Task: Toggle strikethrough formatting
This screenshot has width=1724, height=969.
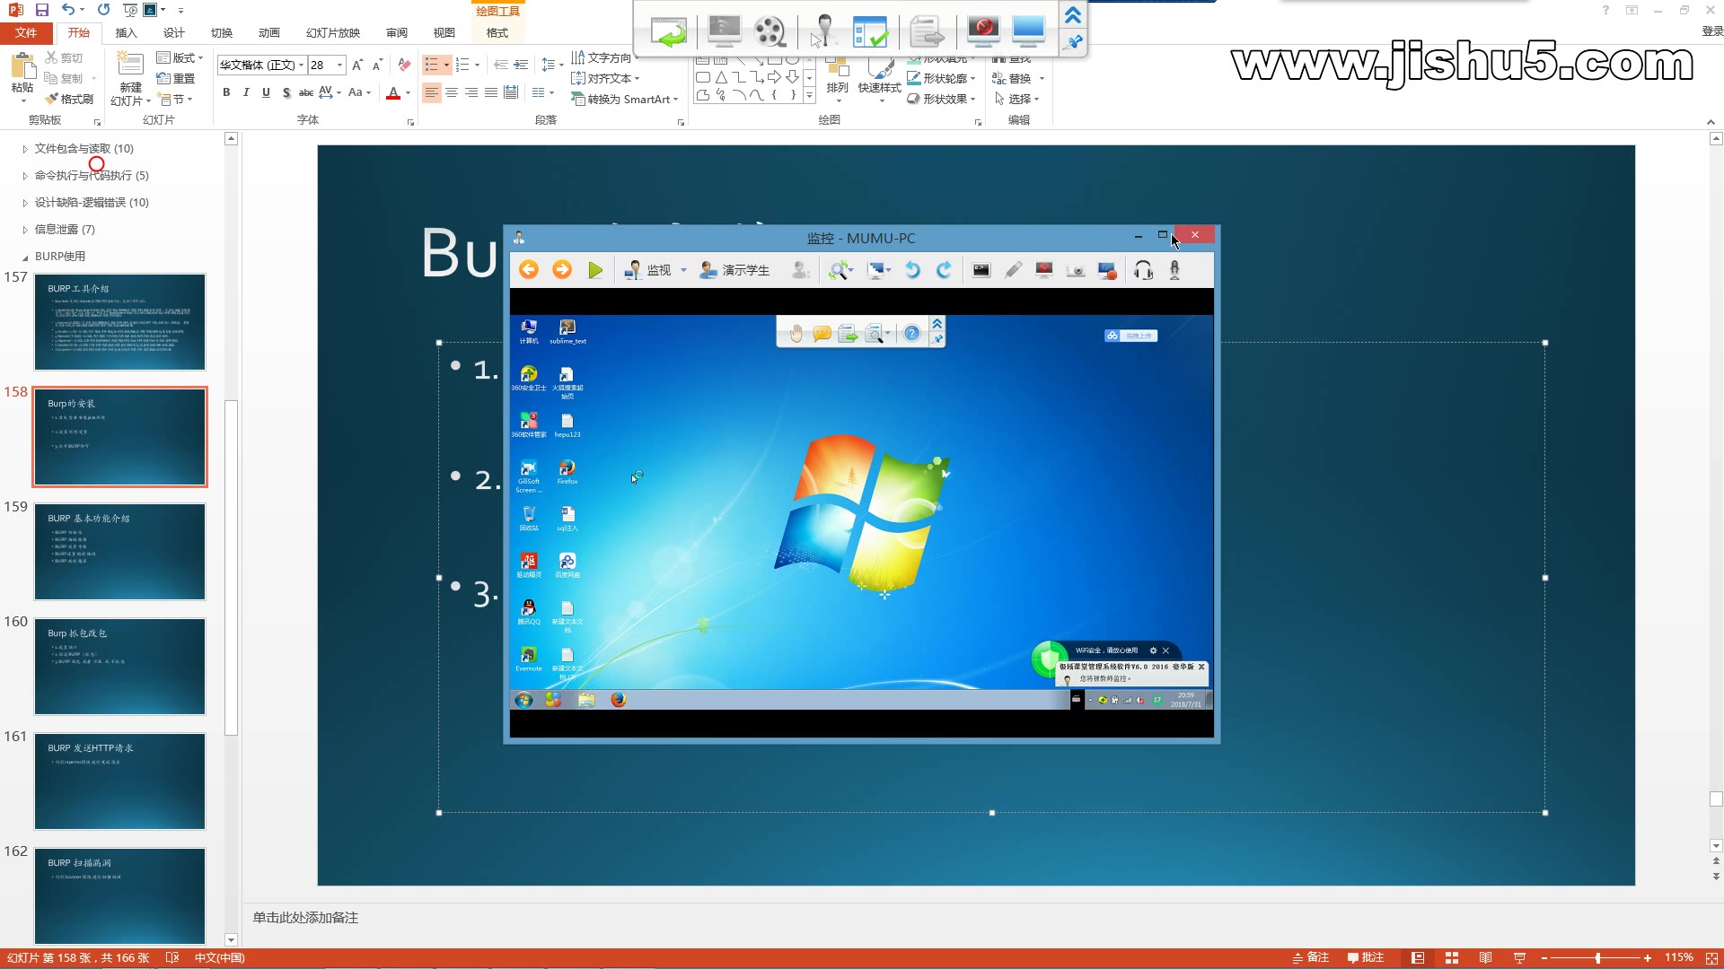Action: (306, 92)
